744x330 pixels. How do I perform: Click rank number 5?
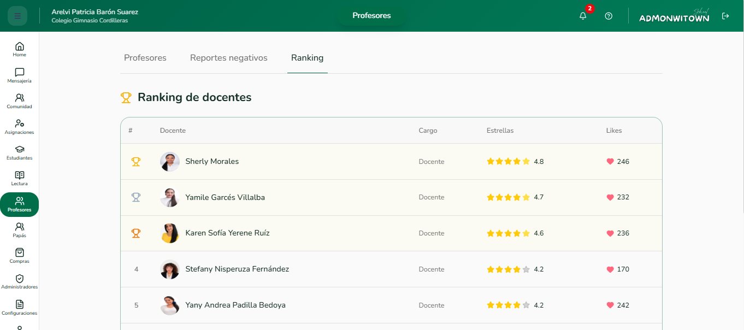[136, 305]
